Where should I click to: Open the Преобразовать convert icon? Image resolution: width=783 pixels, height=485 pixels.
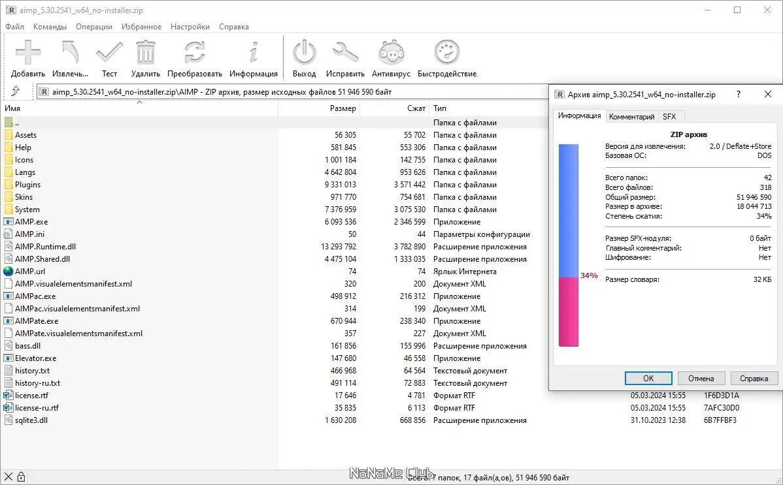pos(194,52)
